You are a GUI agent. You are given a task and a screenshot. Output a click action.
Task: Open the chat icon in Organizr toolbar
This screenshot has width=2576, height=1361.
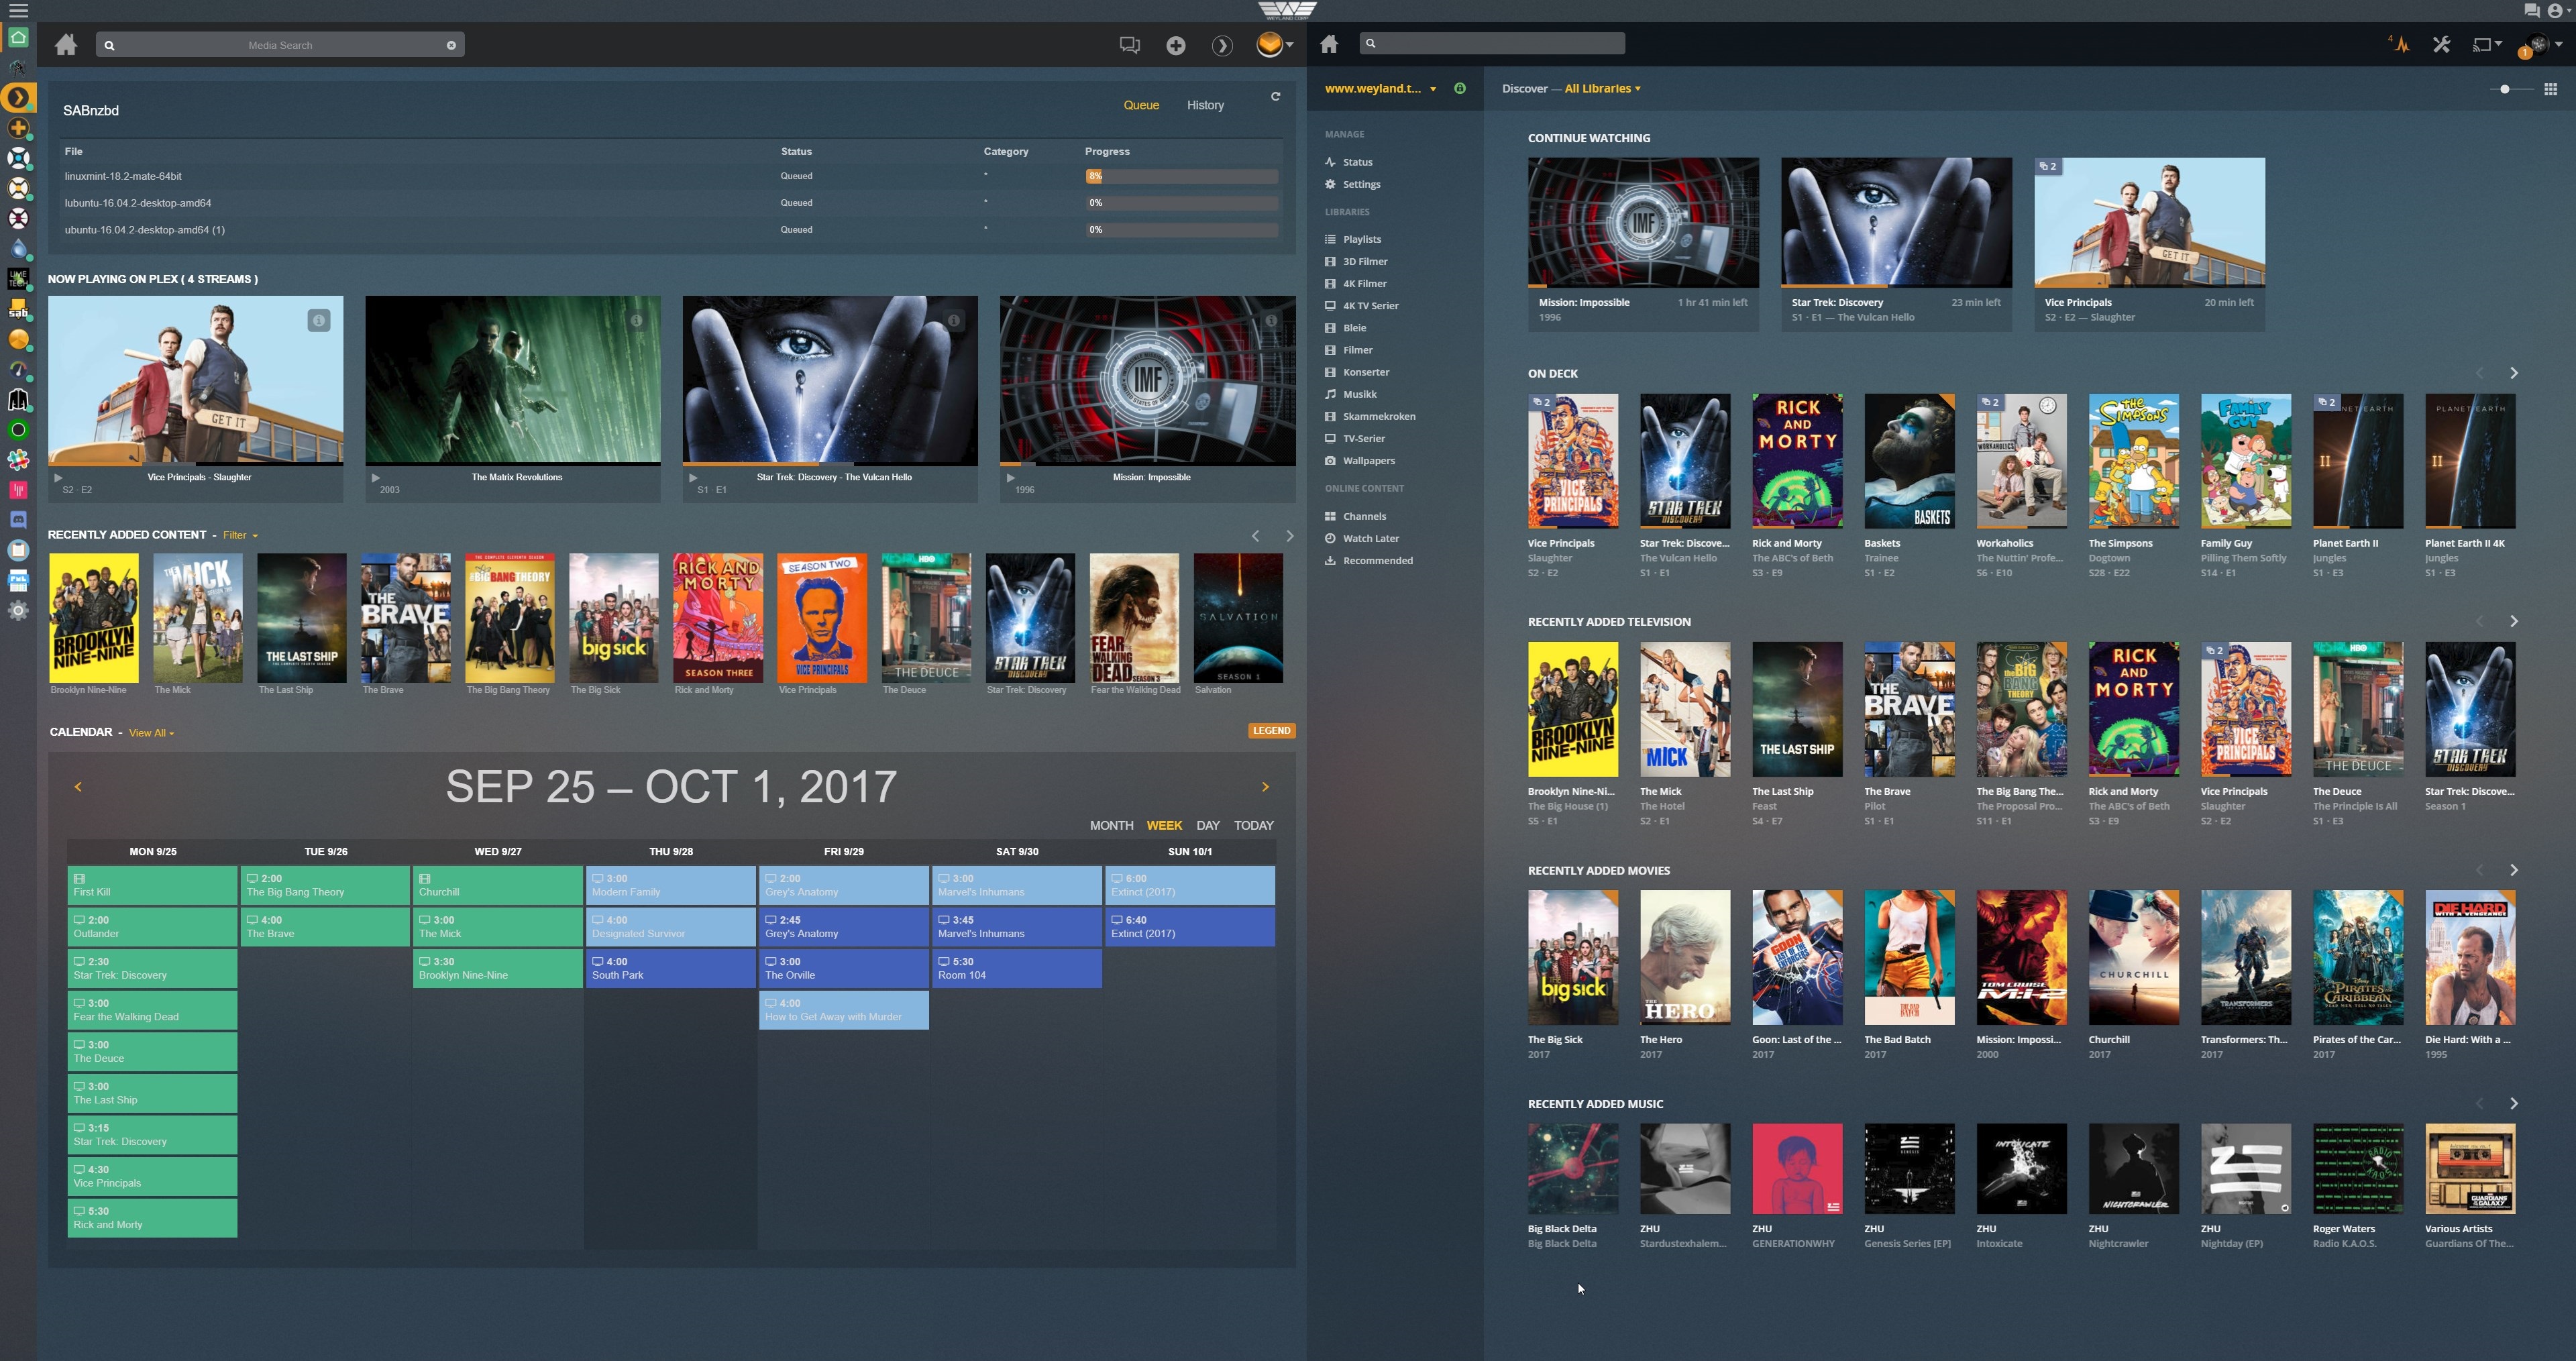click(x=1129, y=45)
